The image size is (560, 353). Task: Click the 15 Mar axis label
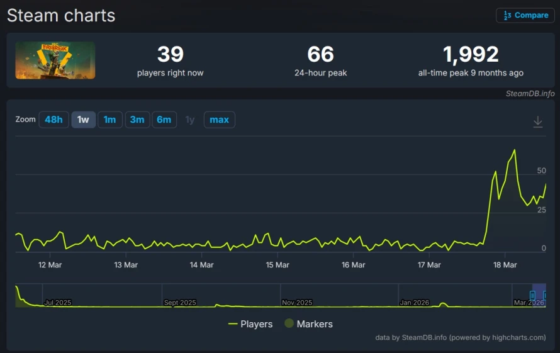[277, 265]
